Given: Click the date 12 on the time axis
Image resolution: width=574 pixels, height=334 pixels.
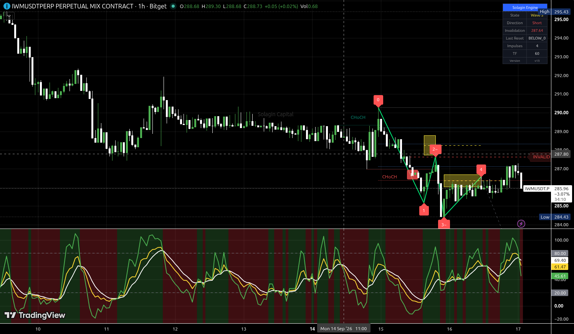Looking at the screenshot, I should click(175, 329).
